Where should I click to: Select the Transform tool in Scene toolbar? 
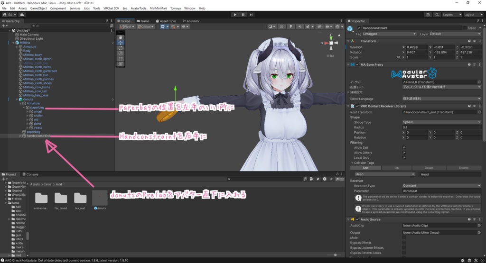120,64
